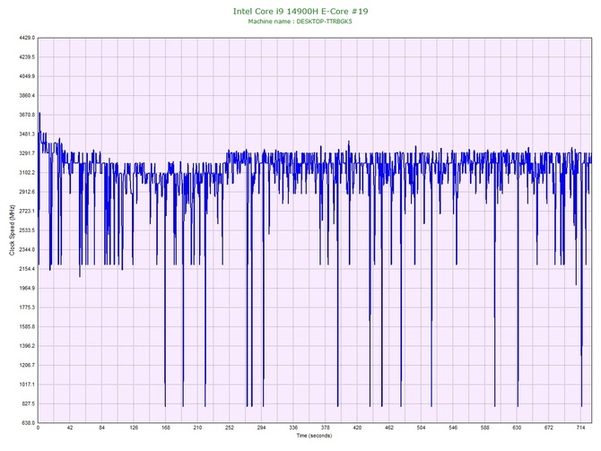Click the 462 time axis label
The width and height of the screenshot is (601, 451).
389,428
